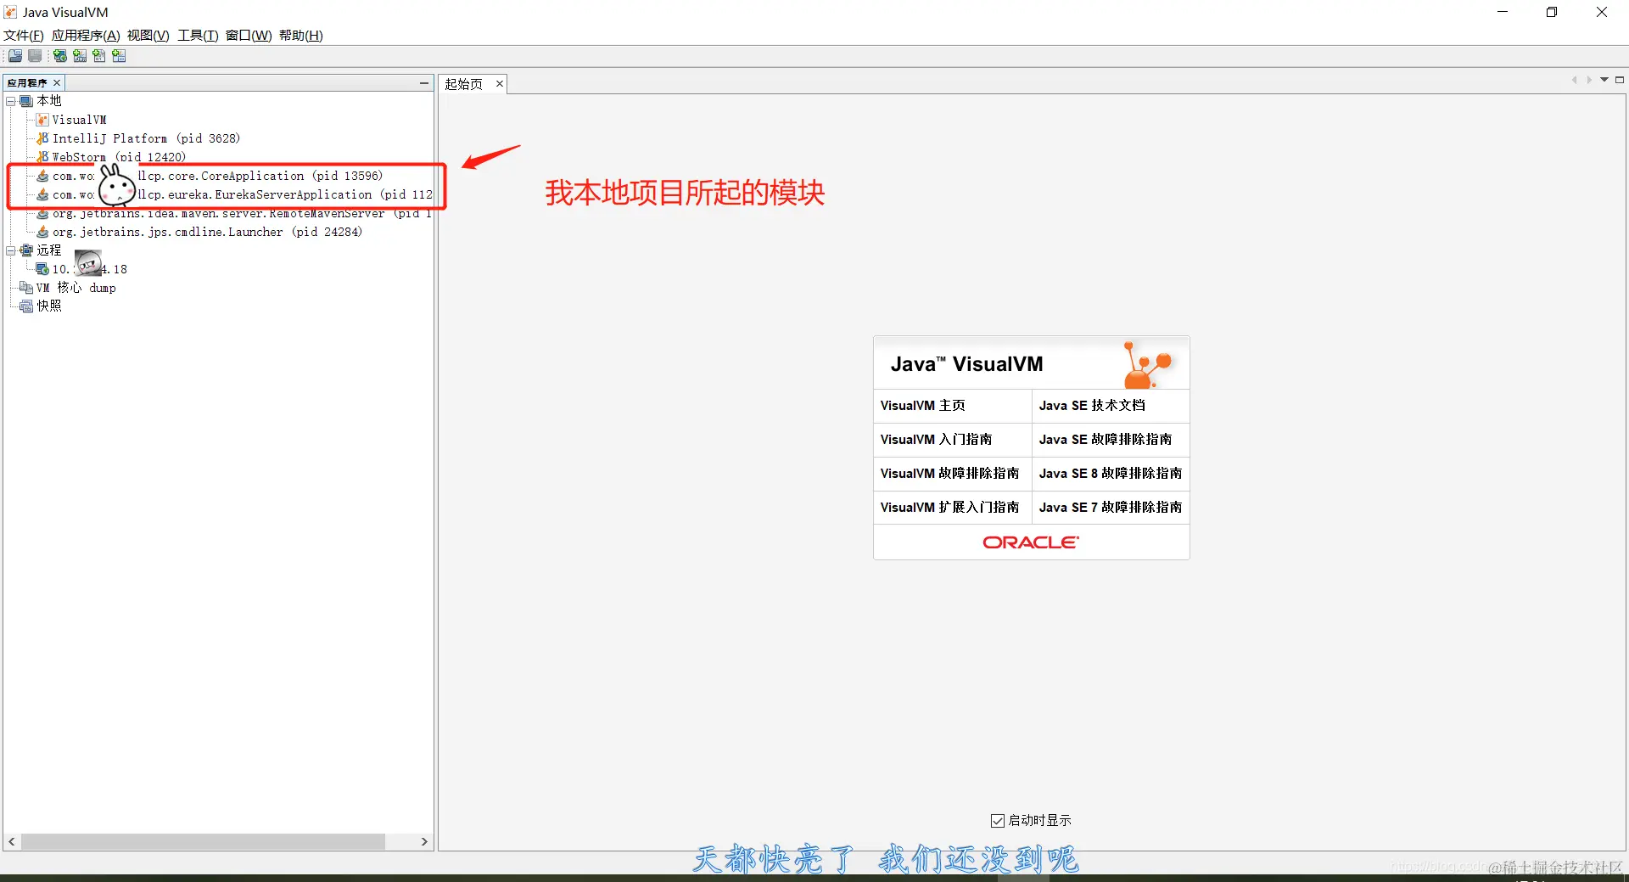
Task: Click the 快照 snapshots node icon
Action: click(26, 306)
